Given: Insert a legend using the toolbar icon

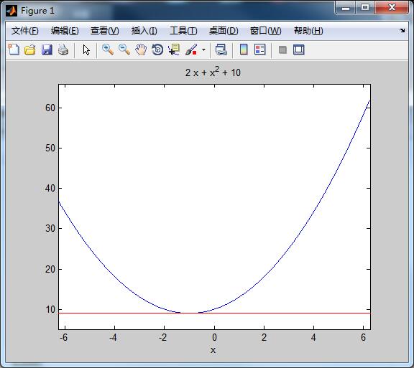Looking at the screenshot, I should tap(260, 49).
